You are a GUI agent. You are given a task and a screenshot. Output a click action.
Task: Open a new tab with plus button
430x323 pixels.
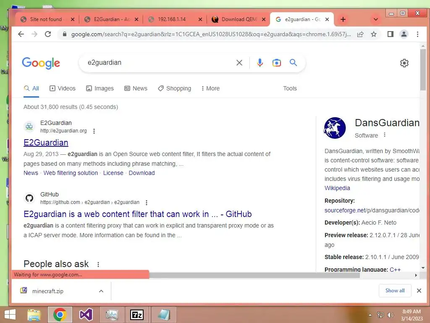click(x=343, y=19)
